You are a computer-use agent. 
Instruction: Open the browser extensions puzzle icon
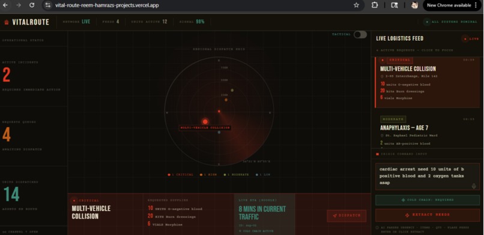[375, 5]
